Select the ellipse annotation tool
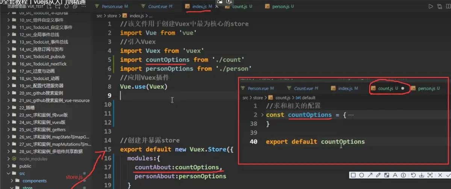This screenshot has height=189, width=451. (x=361, y=175)
